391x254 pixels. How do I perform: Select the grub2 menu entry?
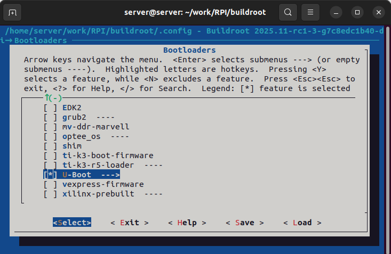[x=74, y=117]
